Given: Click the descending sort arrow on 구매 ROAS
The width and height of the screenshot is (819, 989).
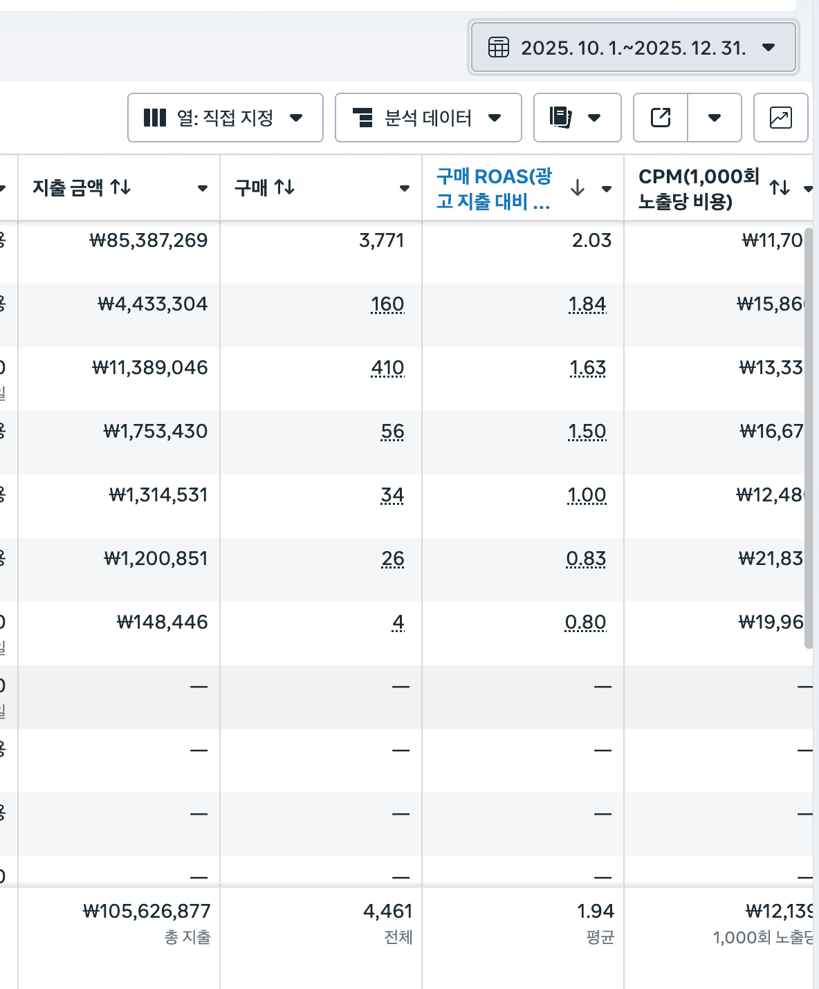Looking at the screenshot, I should pyautogui.click(x=578, y=187).
